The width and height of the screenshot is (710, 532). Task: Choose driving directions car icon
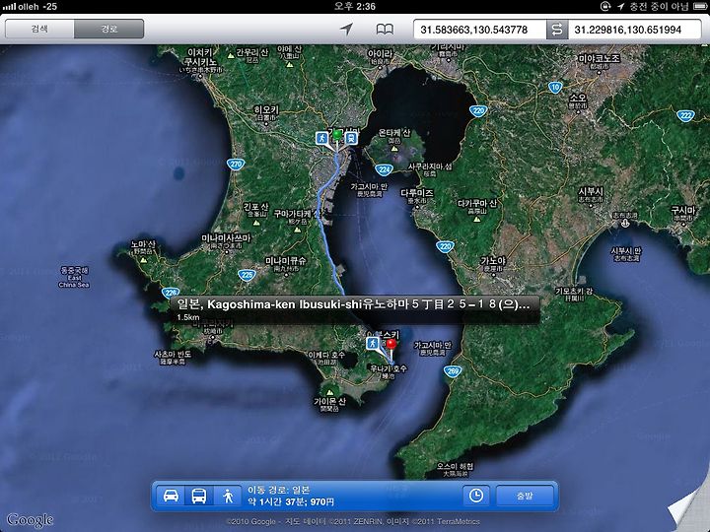click(171, 496)
